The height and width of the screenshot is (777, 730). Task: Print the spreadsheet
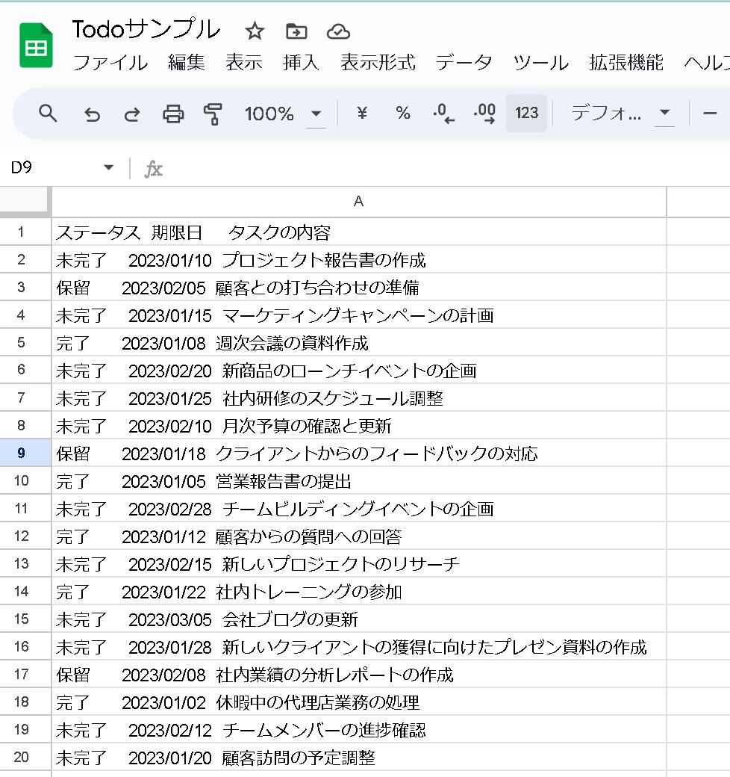[172, 114]
